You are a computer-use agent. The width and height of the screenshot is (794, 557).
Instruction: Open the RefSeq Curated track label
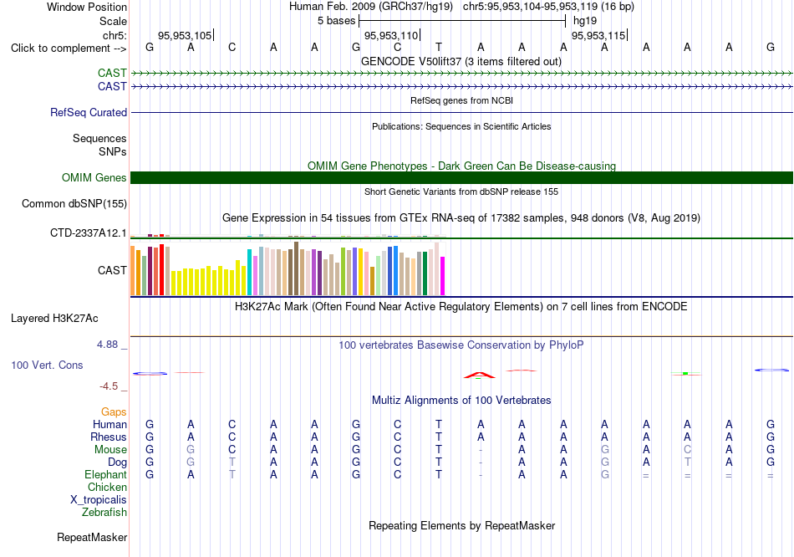click(x=89, y=113)
